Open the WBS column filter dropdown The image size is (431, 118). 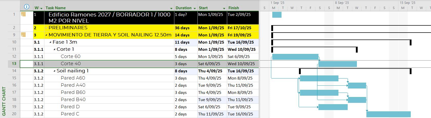point(41,8)
